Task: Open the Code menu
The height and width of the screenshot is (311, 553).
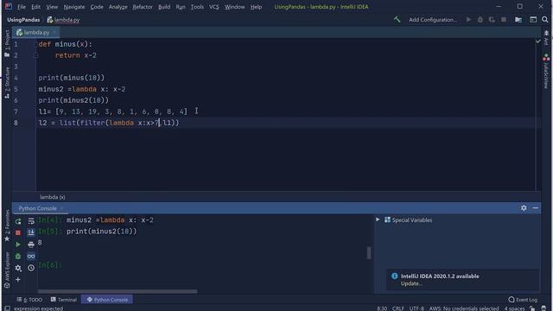Action: pyautogui.click(x=97, y=7)
